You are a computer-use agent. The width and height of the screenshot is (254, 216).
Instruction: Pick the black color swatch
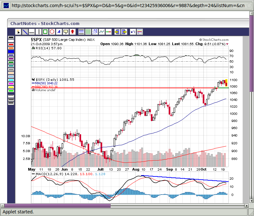tap(11, 37)
